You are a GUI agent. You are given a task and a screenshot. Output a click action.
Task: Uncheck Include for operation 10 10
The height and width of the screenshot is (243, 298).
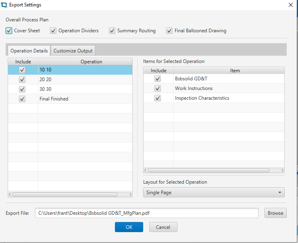(x=22, y=70)
